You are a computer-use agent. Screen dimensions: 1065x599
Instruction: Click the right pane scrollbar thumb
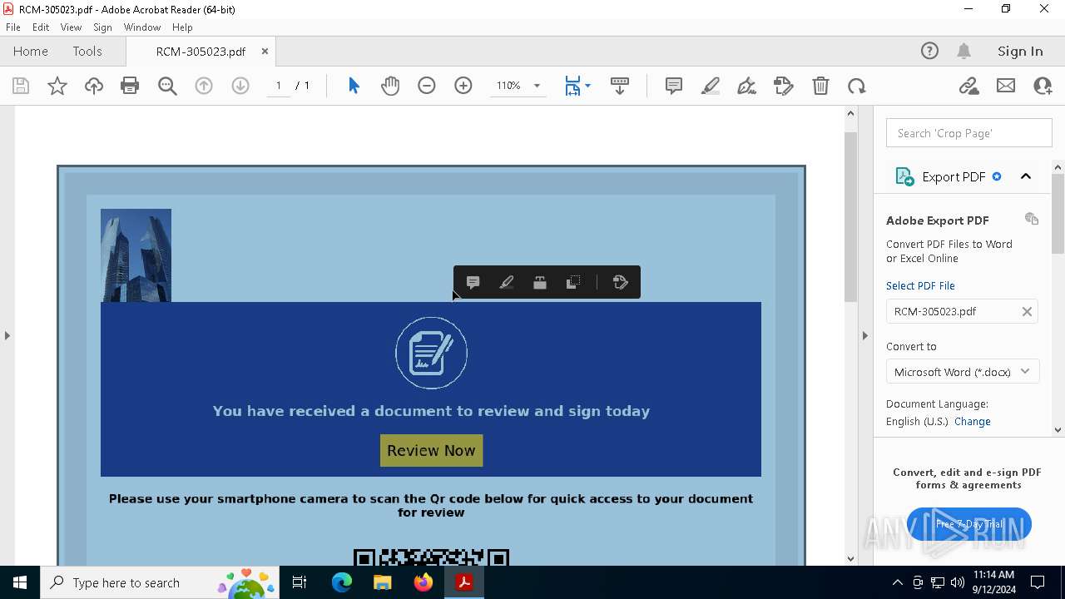[1058, 214]
